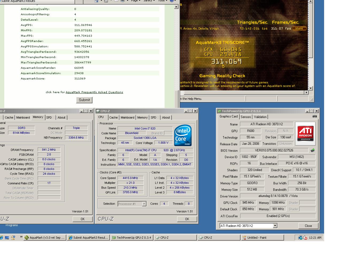
Task: Click OK in CPU-Z CPU window
Action: coord(187,219)
